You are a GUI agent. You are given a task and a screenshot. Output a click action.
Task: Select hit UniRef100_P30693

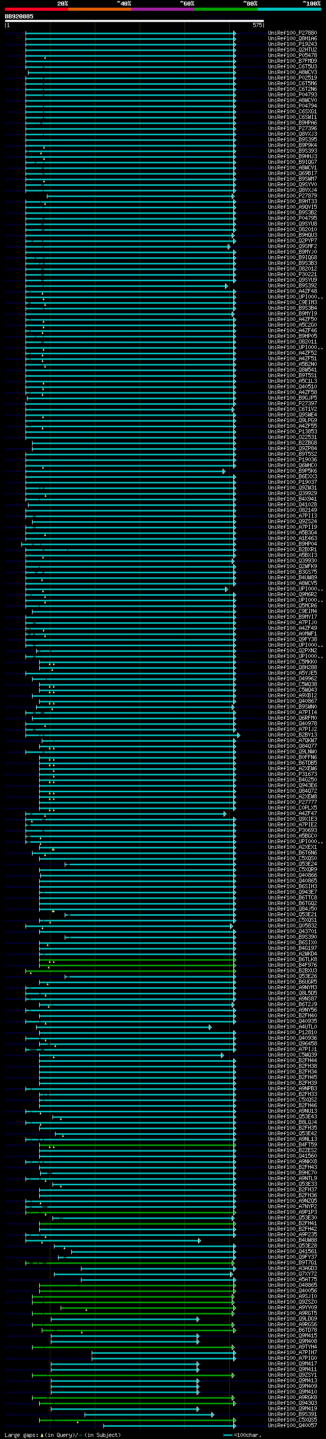(292, 831)
